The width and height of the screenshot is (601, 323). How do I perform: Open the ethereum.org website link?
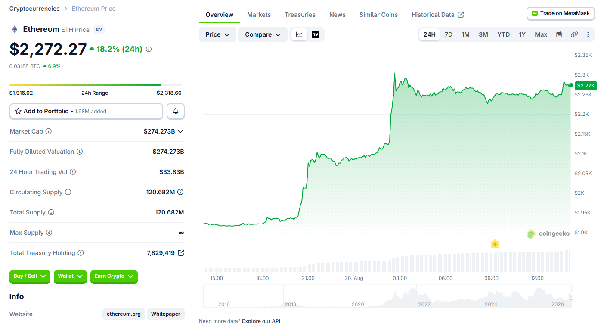124,314
